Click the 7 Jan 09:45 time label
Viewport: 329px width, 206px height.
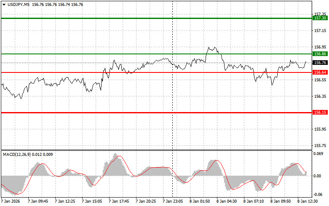point(38,201)
